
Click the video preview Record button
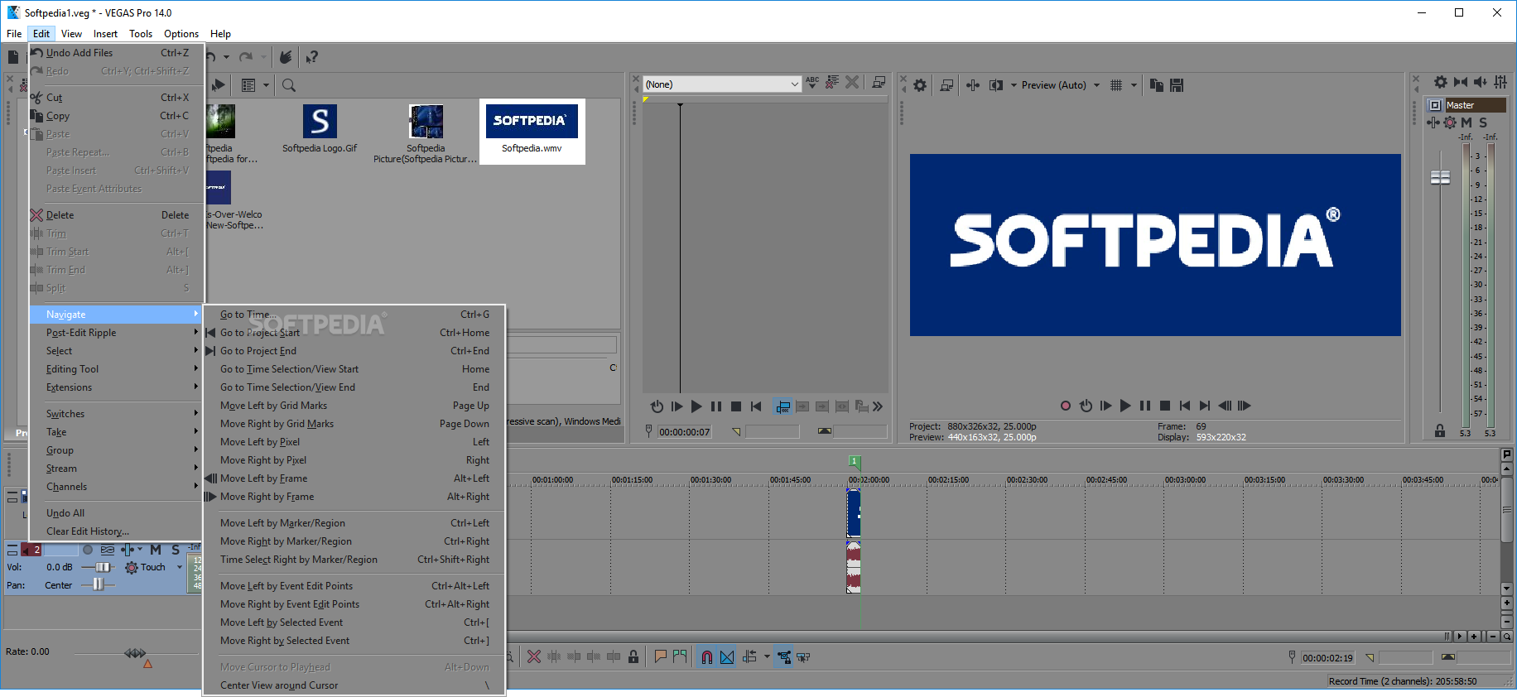pos(1066,406)
